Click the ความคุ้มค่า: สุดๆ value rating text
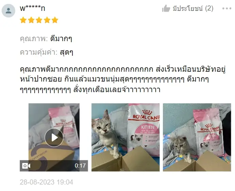 point(47,52)
